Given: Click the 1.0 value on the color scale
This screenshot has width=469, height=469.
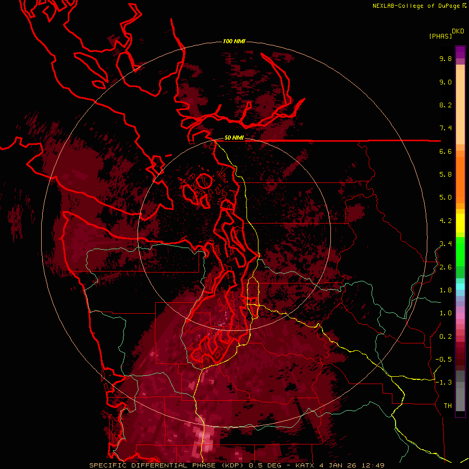Looking at the screenshot, I should coord(446,313).
